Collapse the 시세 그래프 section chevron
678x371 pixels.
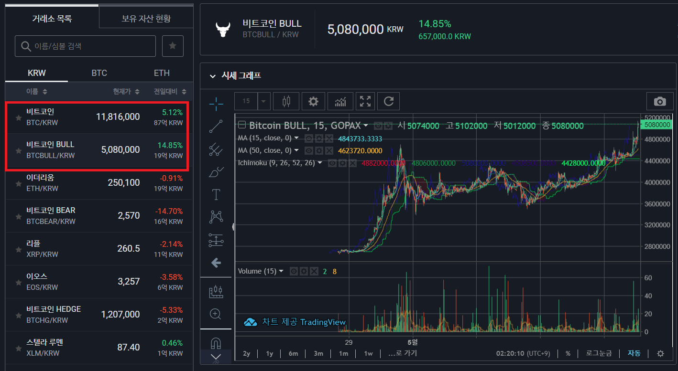click(212, 76)
